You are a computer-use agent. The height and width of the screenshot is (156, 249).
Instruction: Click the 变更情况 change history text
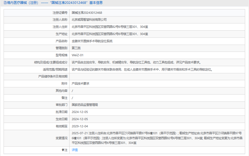click(x=157, y=138)
